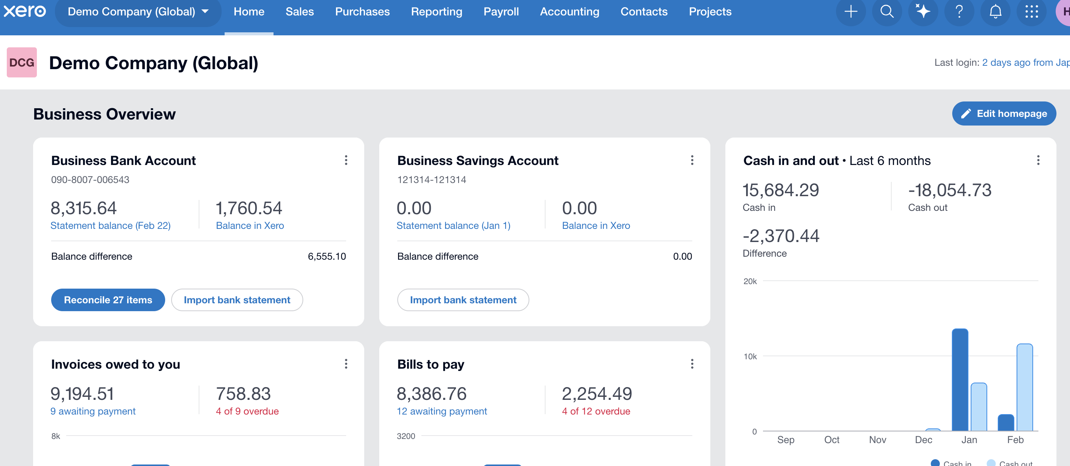Image resolution: width=1070 pixels, height=466 pixels.
Task: Open Statement balance (Feb 22) link
Action: click(x=111, y=225)
